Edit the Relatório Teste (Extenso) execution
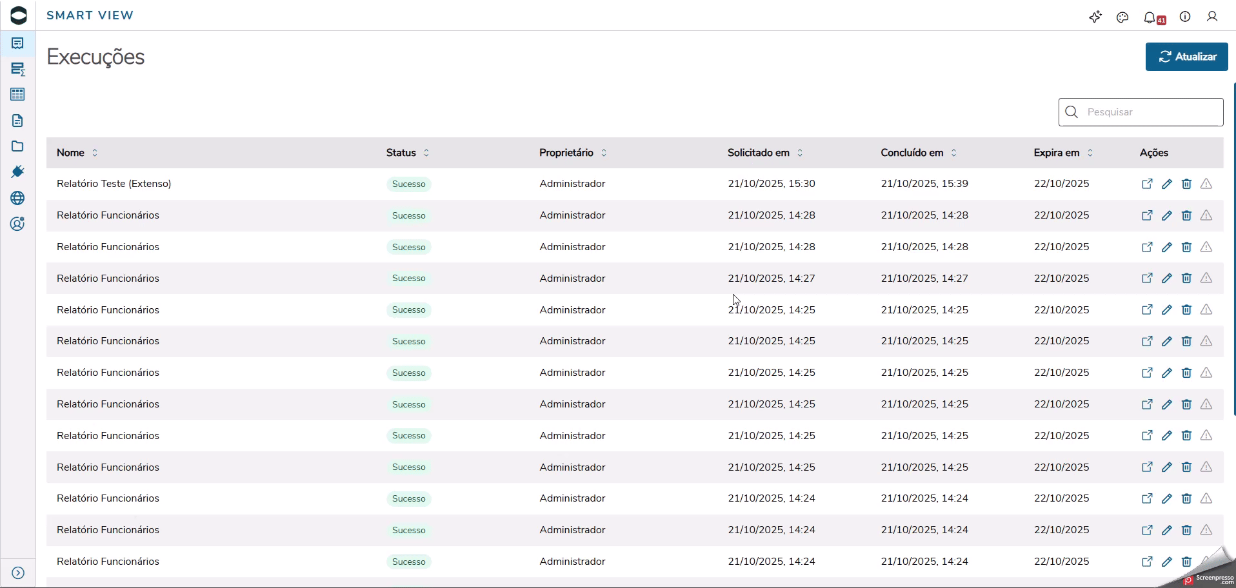 click(x=1167, y=184)
